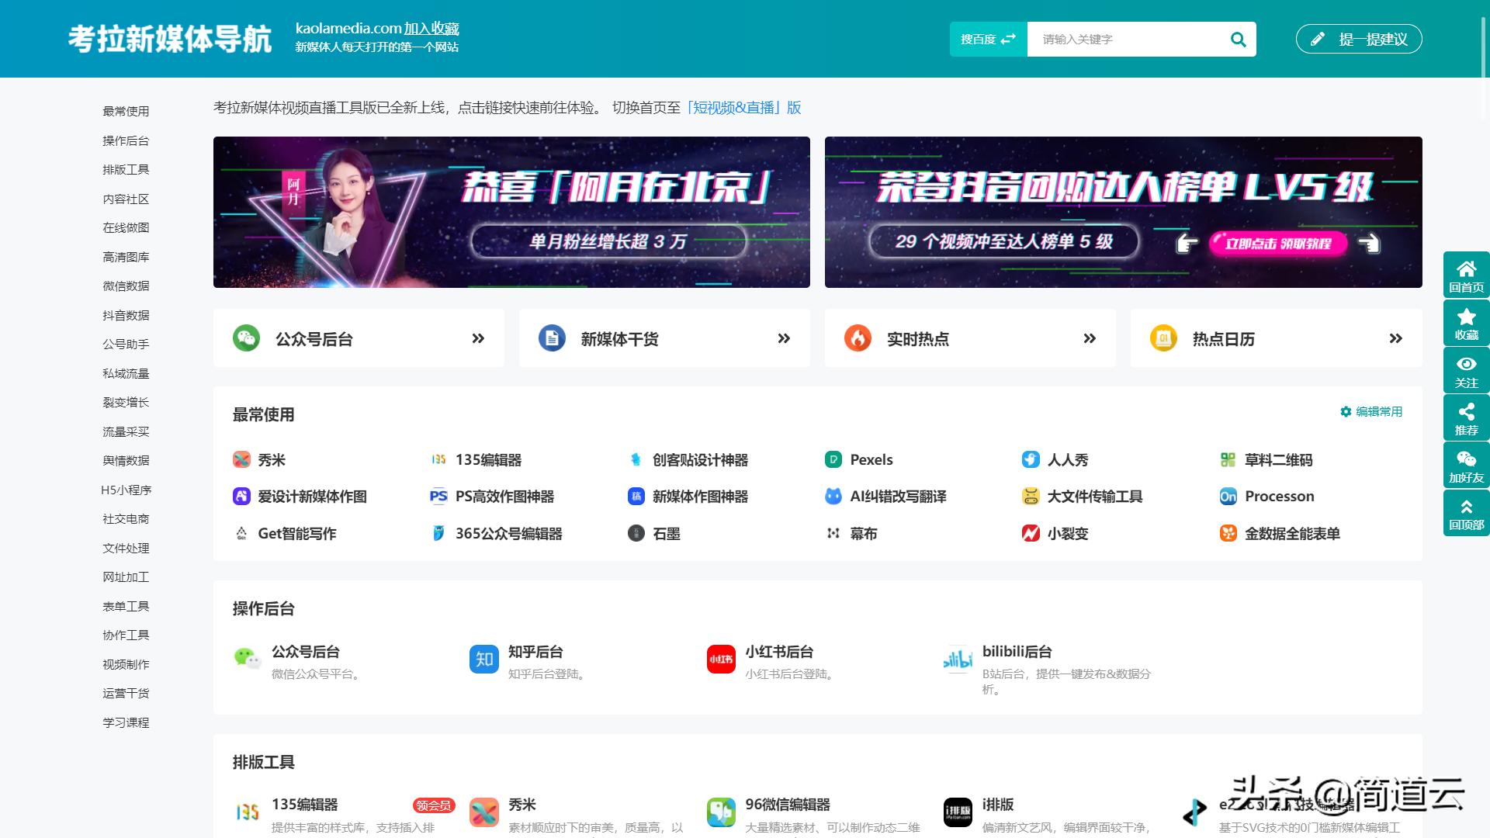Launch the 135编辑器 tool

coord(438,459)
